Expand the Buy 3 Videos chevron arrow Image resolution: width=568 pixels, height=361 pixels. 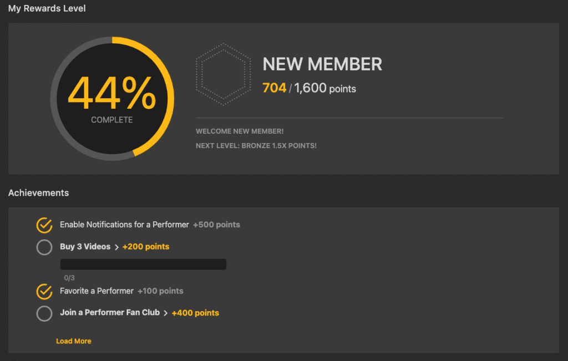(116, 247)
